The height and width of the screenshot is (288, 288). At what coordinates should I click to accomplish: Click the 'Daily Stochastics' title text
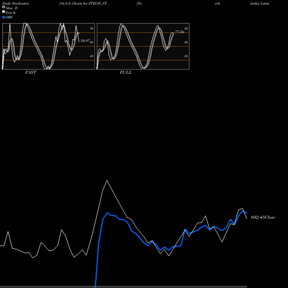[16, 3]
